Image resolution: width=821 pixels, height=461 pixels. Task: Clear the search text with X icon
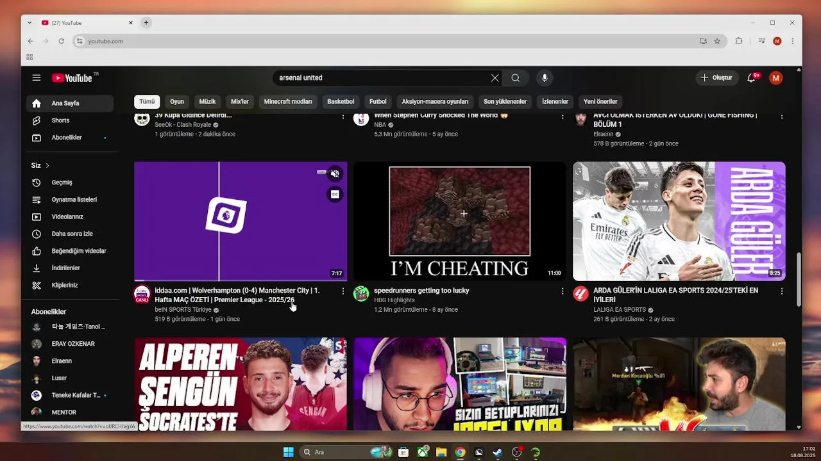tap(495, 77)
